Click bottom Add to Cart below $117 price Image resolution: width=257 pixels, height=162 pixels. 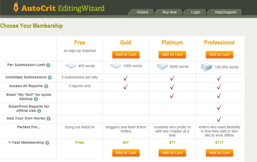pyautogui.click(x=219, y=153)
